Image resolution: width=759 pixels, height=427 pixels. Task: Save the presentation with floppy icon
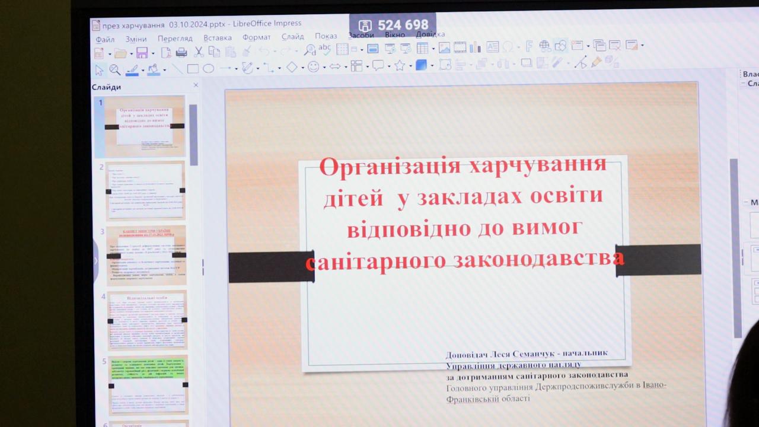tap(142, 53)
